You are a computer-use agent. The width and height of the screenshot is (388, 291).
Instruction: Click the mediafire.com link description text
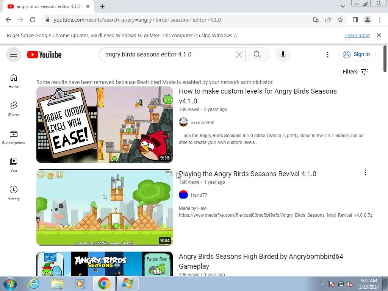tap(276, 215)
